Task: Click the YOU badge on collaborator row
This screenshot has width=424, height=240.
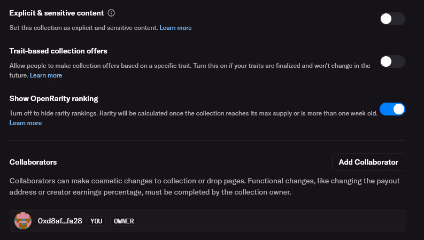Action: pos(97,221)
